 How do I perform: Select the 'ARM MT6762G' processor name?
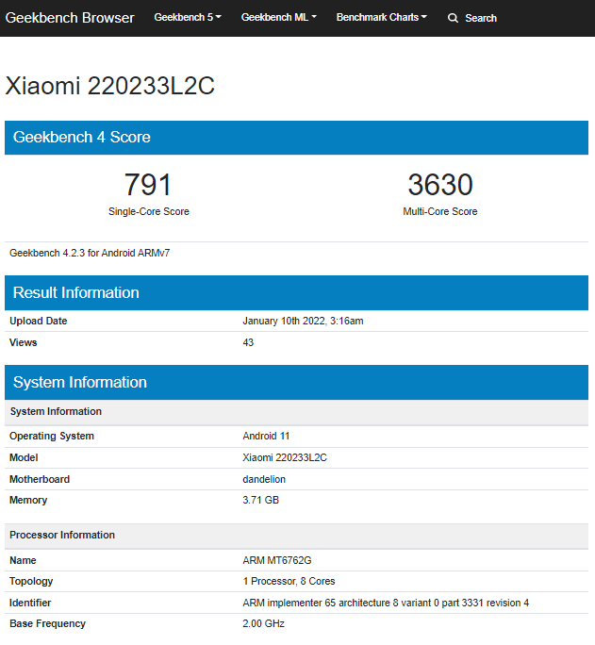click(x=277, y=560)
